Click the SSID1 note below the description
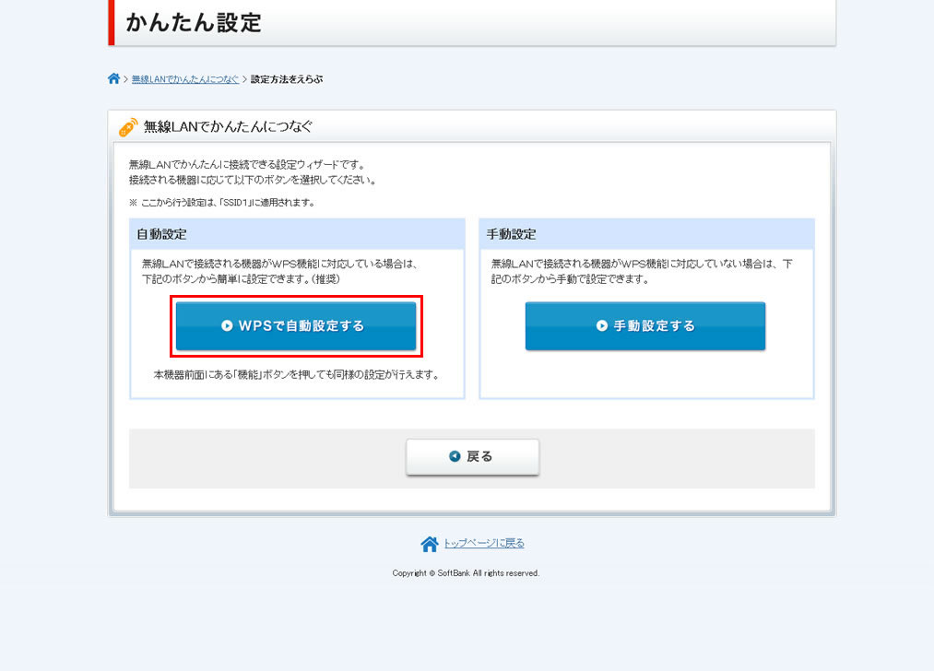 [221, 203]
